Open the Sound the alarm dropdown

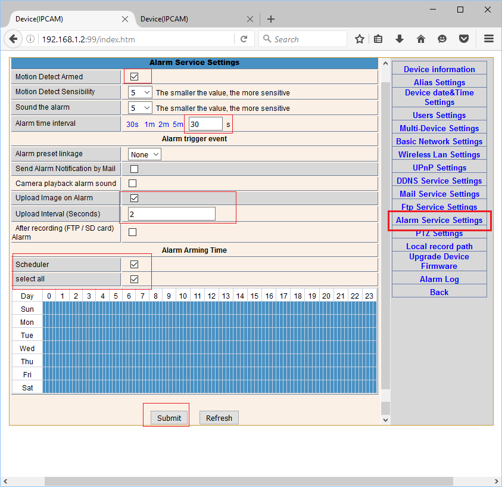[x=140, y=108]
